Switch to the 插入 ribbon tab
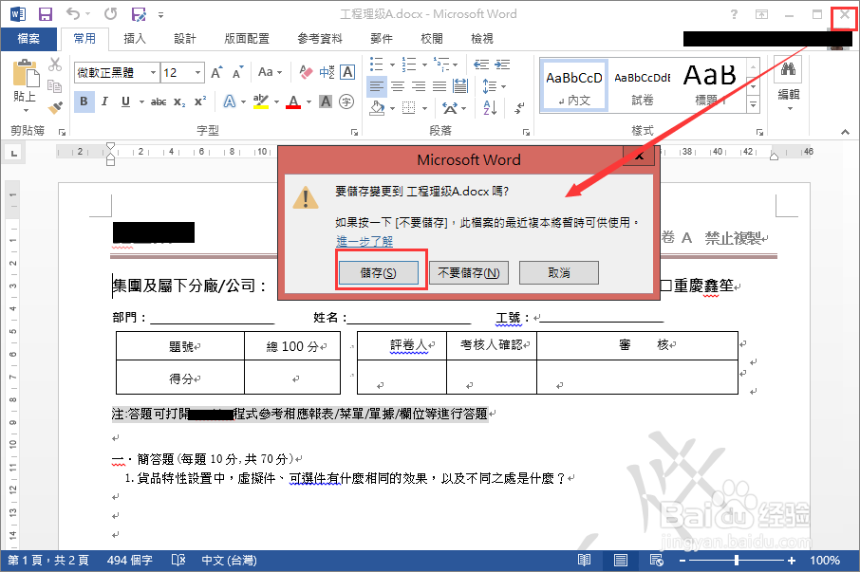 click(x=135, y=39)
